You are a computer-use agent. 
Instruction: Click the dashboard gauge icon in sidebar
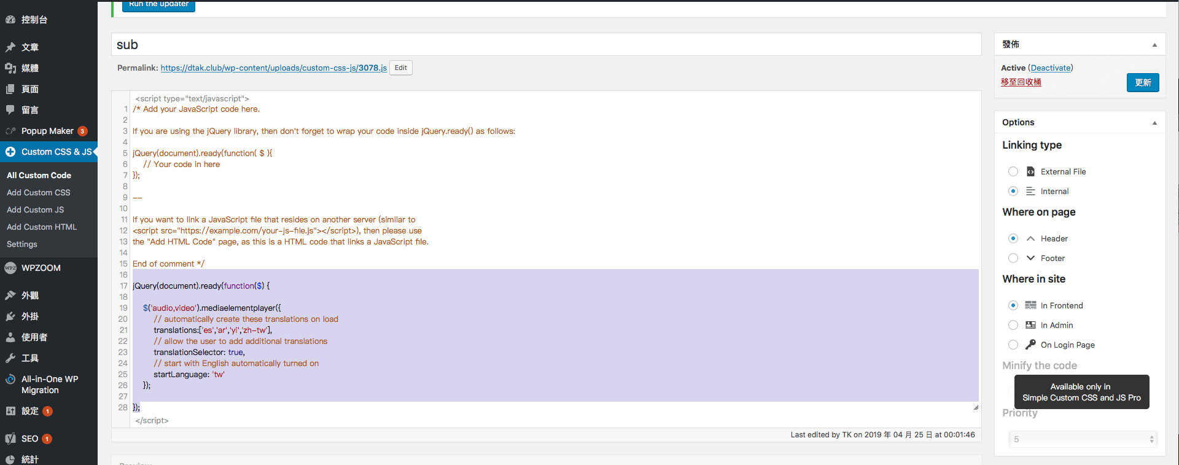pos(10,20)
